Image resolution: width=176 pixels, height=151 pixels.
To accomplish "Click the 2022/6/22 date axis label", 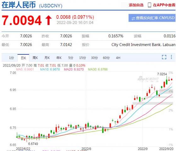I will tap(23, 149).
